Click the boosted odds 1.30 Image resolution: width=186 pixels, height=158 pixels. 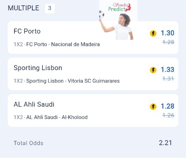click(168, 33)
